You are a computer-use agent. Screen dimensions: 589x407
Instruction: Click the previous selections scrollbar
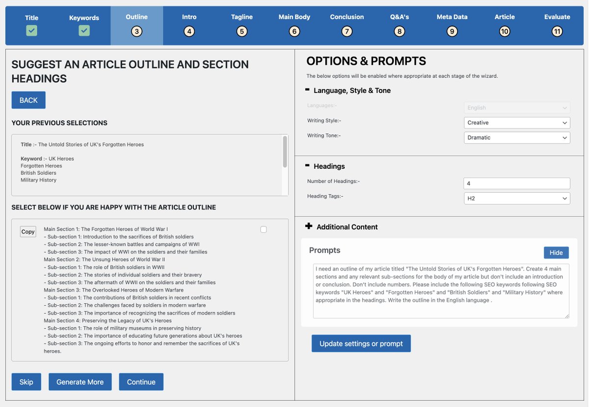tap(284, 152)
